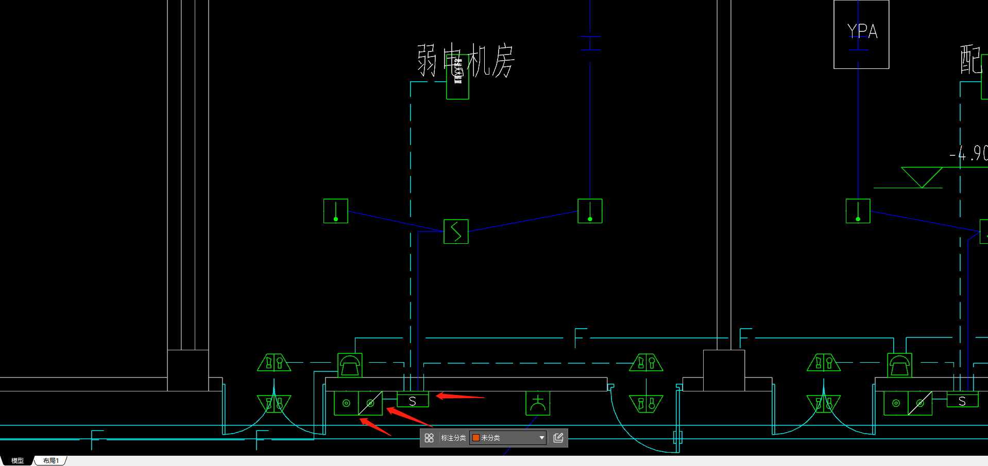The image size is (988, 466).
Task: Select the green zigzag symbol box
Action: pos(456,231)
